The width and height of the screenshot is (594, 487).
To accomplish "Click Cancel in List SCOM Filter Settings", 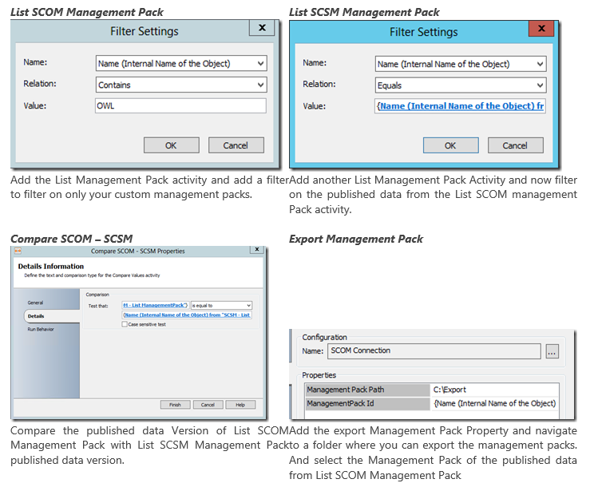I will (x=236, y=145).
